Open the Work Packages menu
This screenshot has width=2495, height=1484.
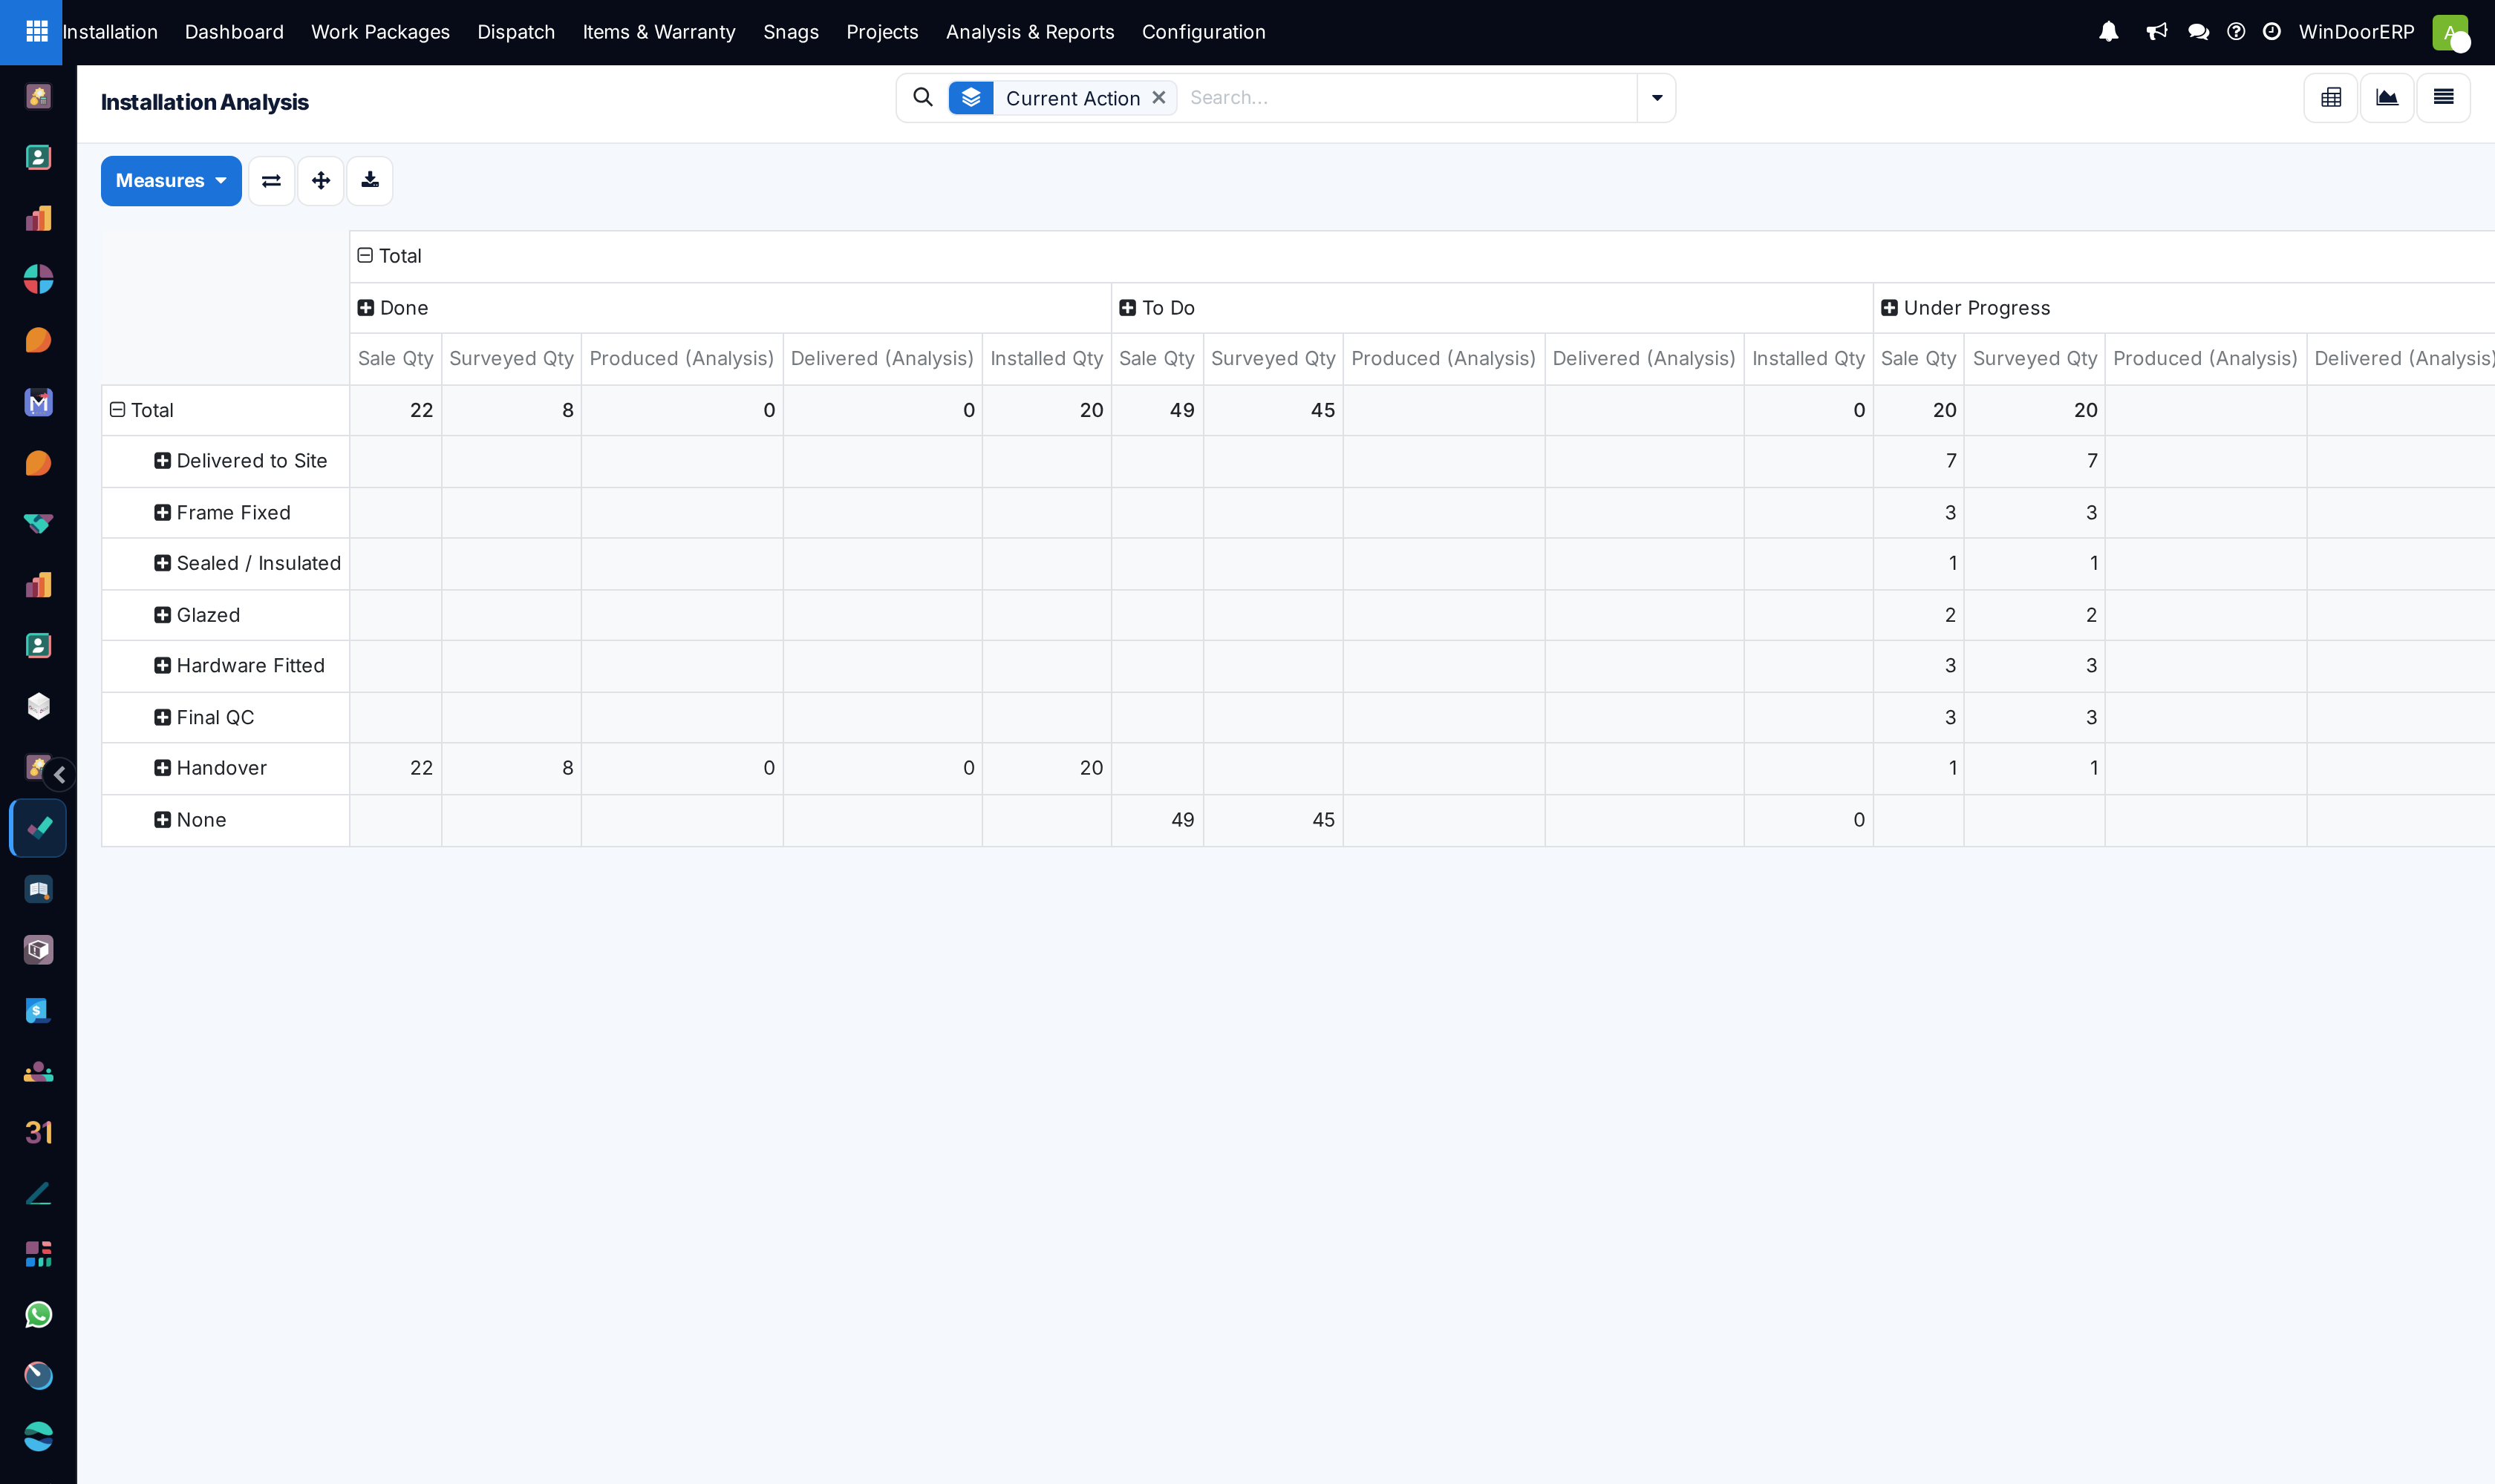[x=380, y=32]
